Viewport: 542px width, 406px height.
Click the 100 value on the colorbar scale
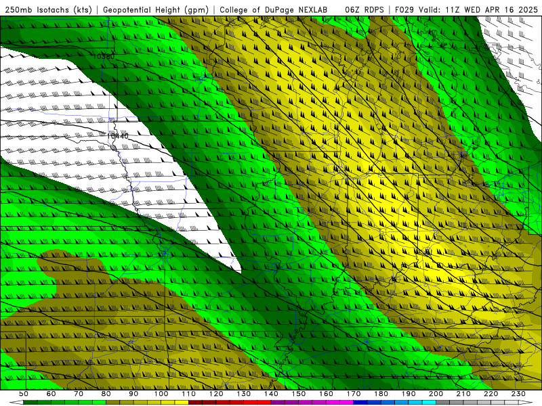161,394
